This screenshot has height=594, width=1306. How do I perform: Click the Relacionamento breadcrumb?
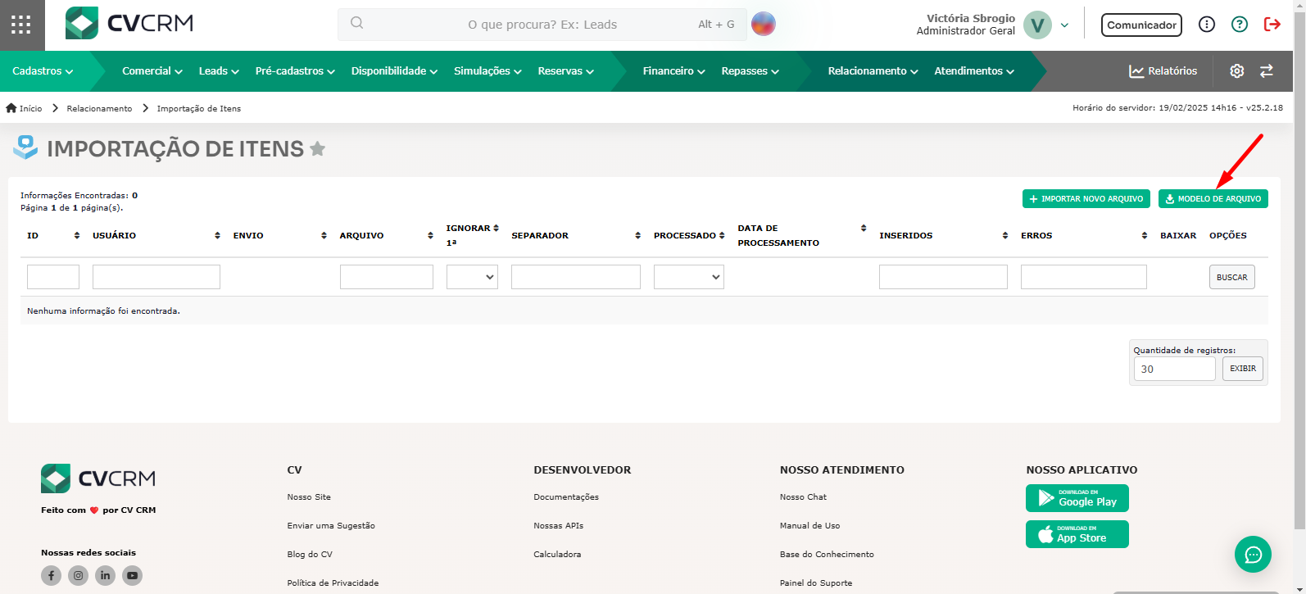pos(99,108)
